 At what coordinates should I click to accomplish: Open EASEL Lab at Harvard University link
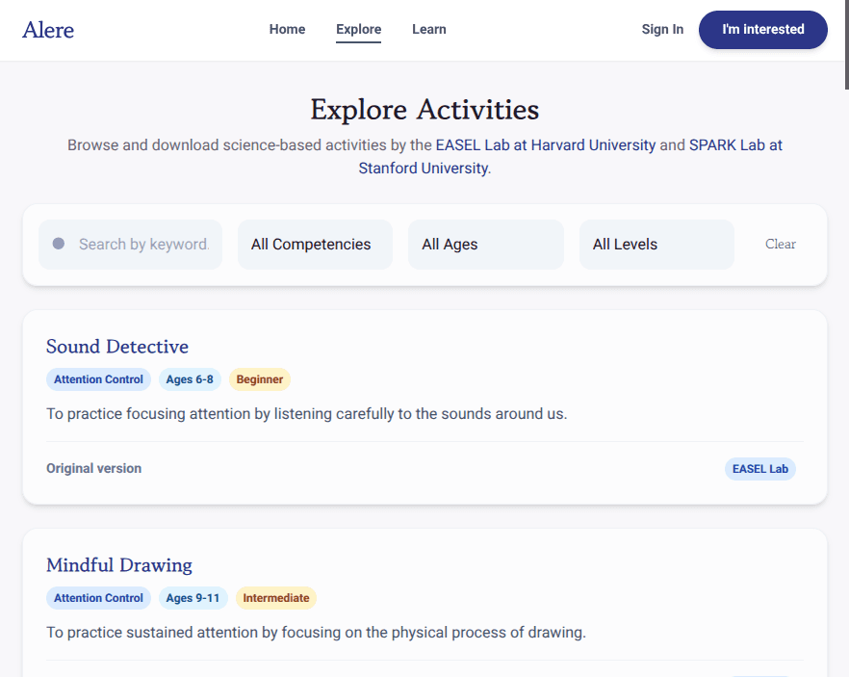pyautogui.click(x=545, y=145)
